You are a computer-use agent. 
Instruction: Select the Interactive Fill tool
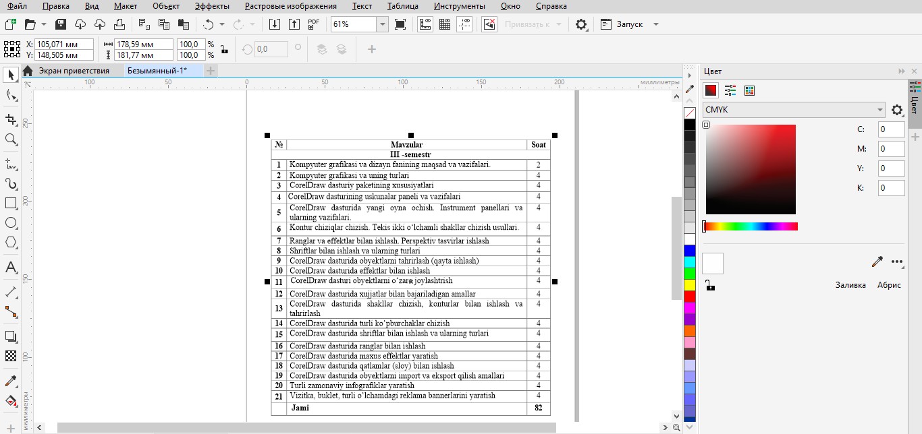(x=11, y=401)
